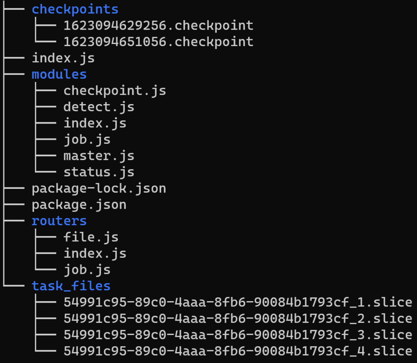Select the package-lock.json file
The width and height of the screenshot is (417, 363).
click(x=99, y=188)
